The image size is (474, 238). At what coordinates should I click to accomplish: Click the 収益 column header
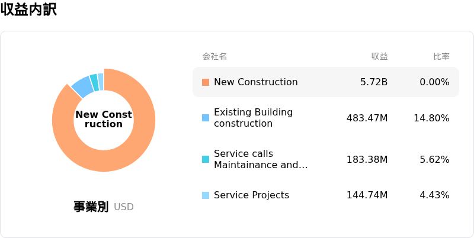379,56
